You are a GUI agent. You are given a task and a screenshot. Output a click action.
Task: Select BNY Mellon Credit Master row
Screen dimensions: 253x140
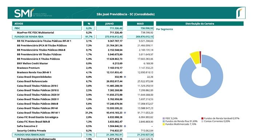32,64
